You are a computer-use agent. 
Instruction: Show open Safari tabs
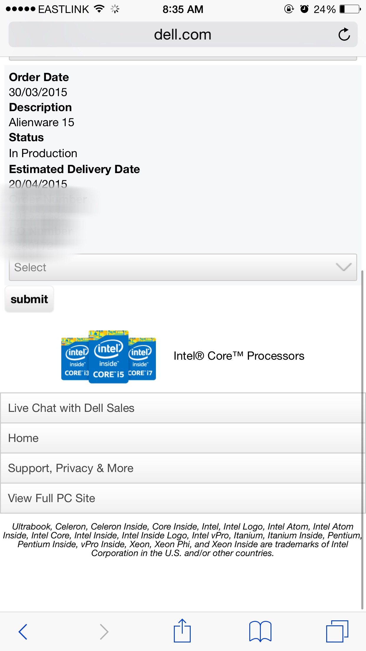337,631
